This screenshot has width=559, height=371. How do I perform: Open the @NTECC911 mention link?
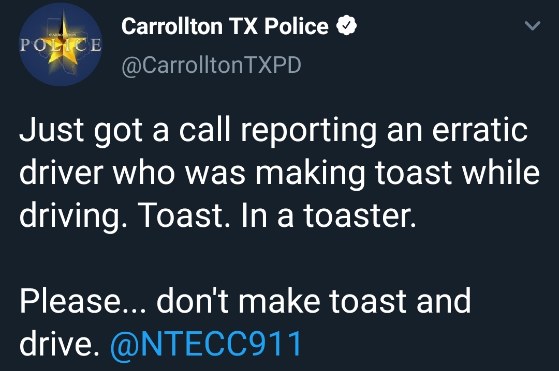[207, 345]
